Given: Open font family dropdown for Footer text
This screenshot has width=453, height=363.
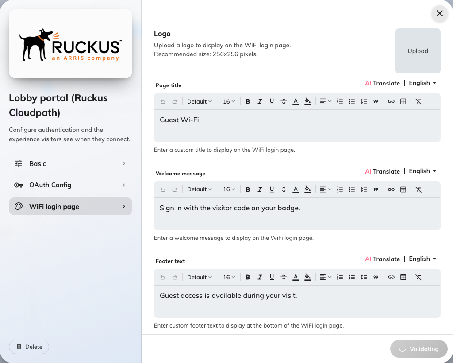Looking at the screenshot, I should tap(200, 277).
